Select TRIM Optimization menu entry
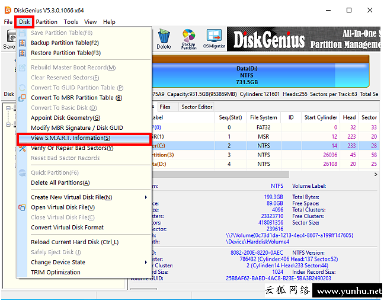 pyautogui.click(x=56, y=273)
